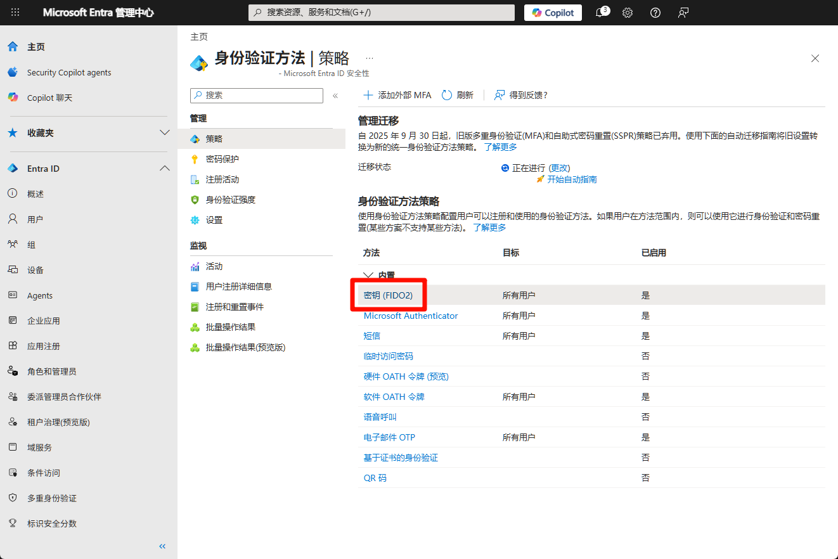Click 刷新 in the toolbar
Screen dimensions: 838x559
point(458,95)
